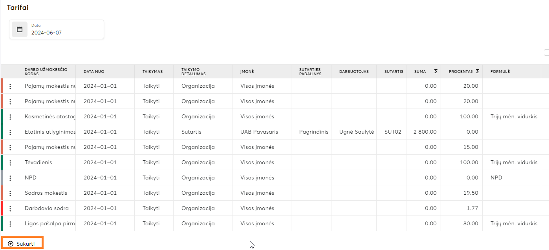The width and height of the screenshot is (549, 250).
Task: Toggle the checkbox above the table's right edge
Action: [x=546, y=53]
